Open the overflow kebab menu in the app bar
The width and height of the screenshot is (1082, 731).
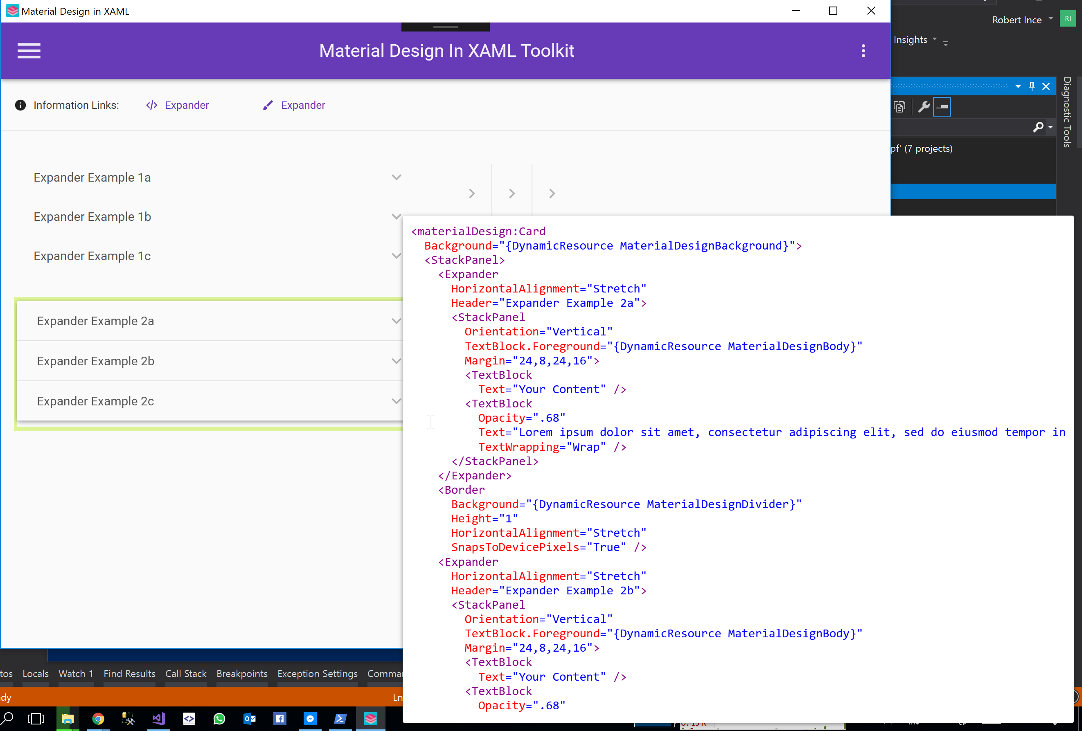(x=863, y=51)
